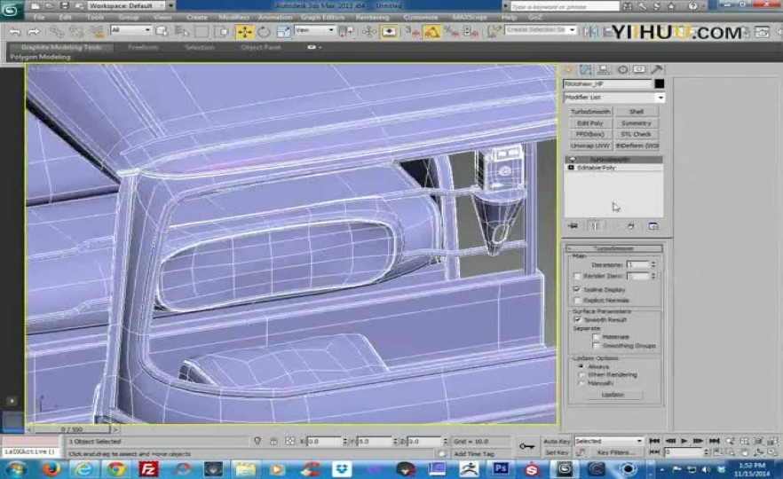
Task: Enable Separate by Smoothing Groups checkbox
Action: (597, 346)
